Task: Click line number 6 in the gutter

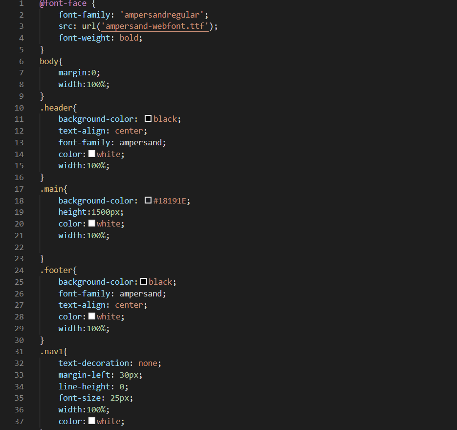Action: point(22,62)
